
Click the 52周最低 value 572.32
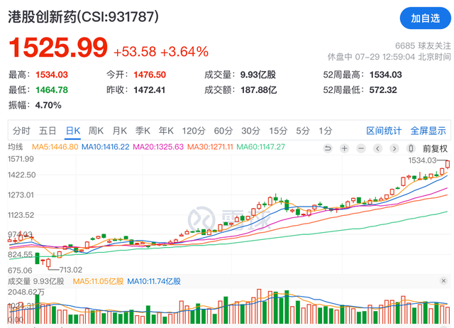pos(383,90)
